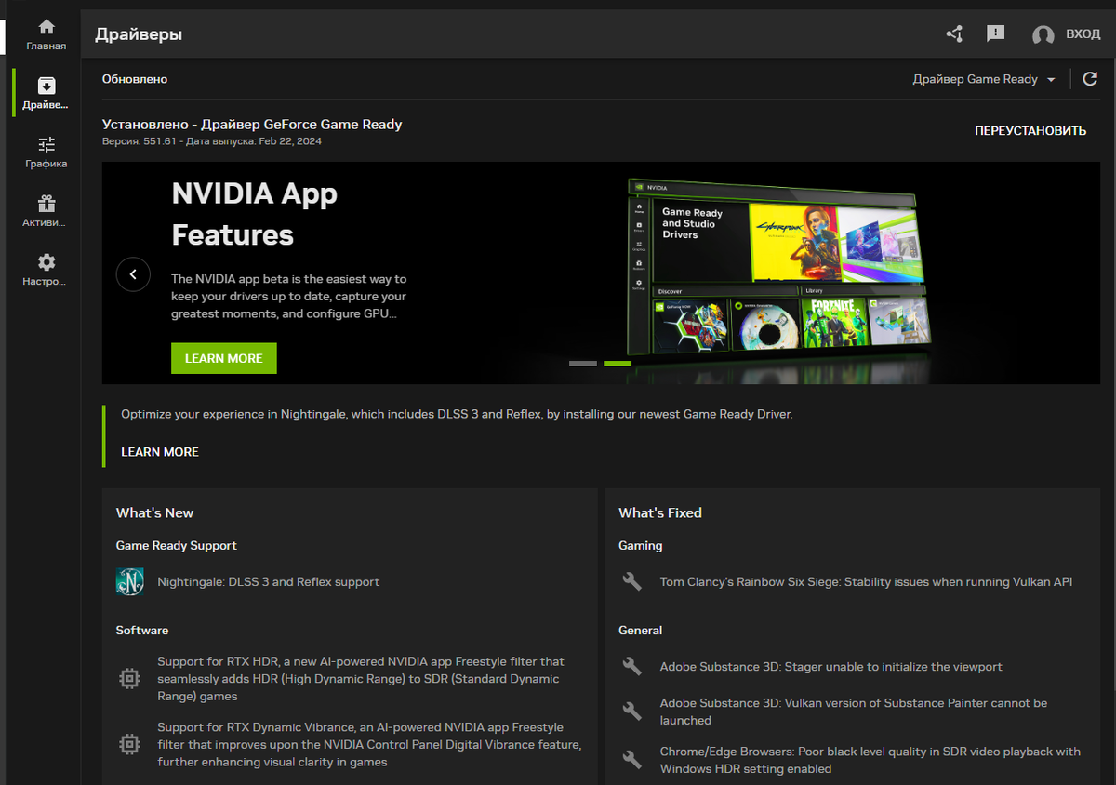Refresh drivers with the reload icon
Image resolution: width=1116 pixels, height=785 pixels.
(1091, 79)
